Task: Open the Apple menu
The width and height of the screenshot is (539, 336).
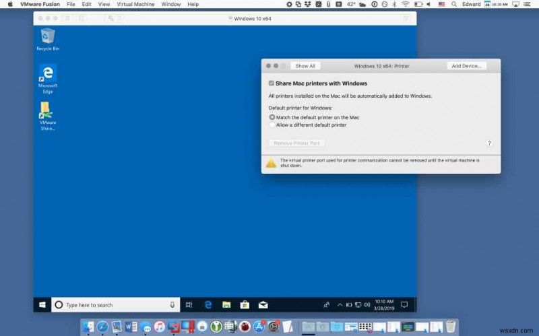Action: point(10,4)
